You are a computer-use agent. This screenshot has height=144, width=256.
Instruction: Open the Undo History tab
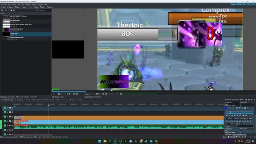click(x=34, y=97)
